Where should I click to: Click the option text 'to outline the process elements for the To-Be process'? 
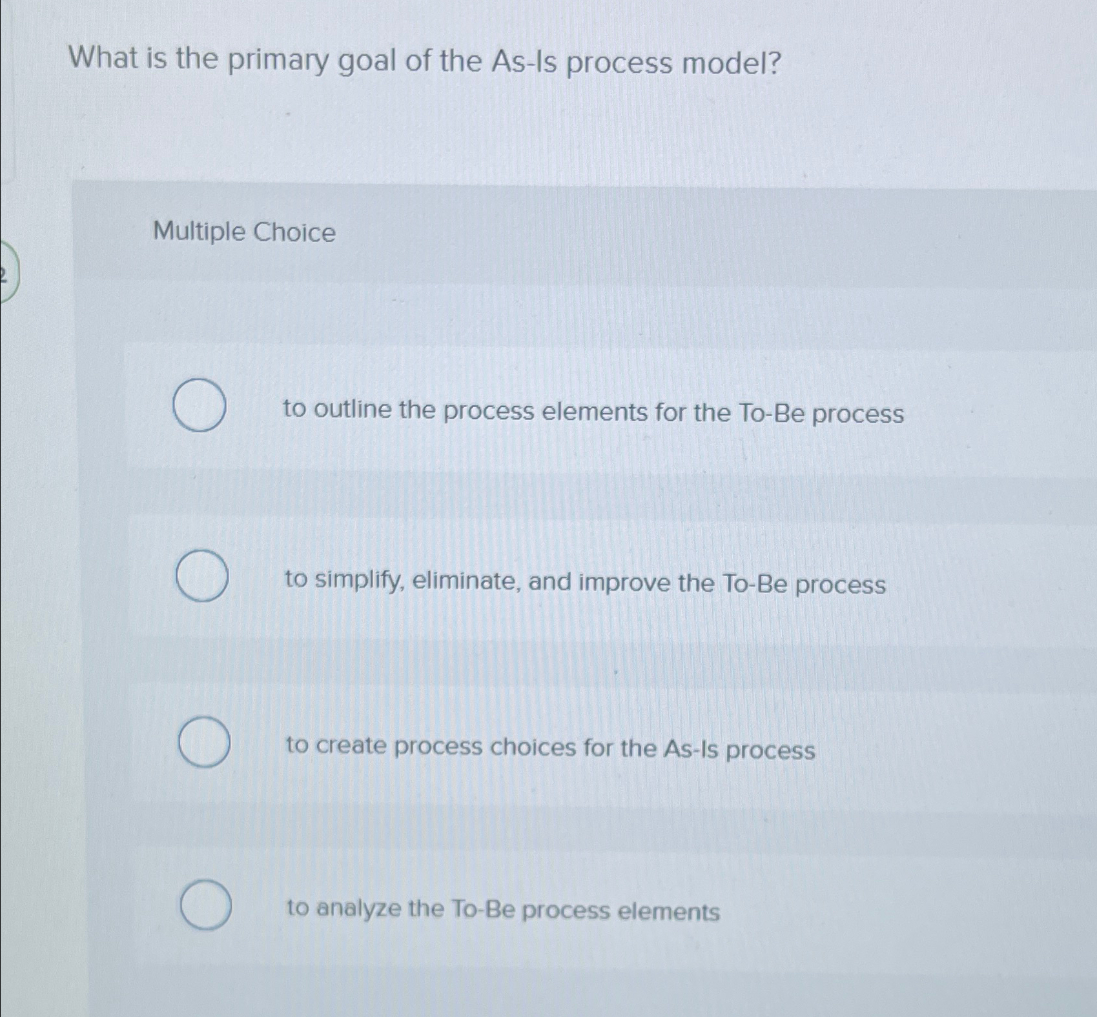(x=594, y=413)
